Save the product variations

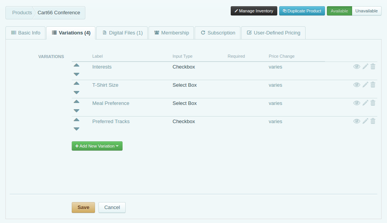click(x=83, y=208)
